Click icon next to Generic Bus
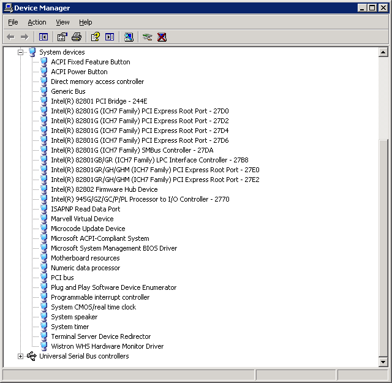 [43, 91]
